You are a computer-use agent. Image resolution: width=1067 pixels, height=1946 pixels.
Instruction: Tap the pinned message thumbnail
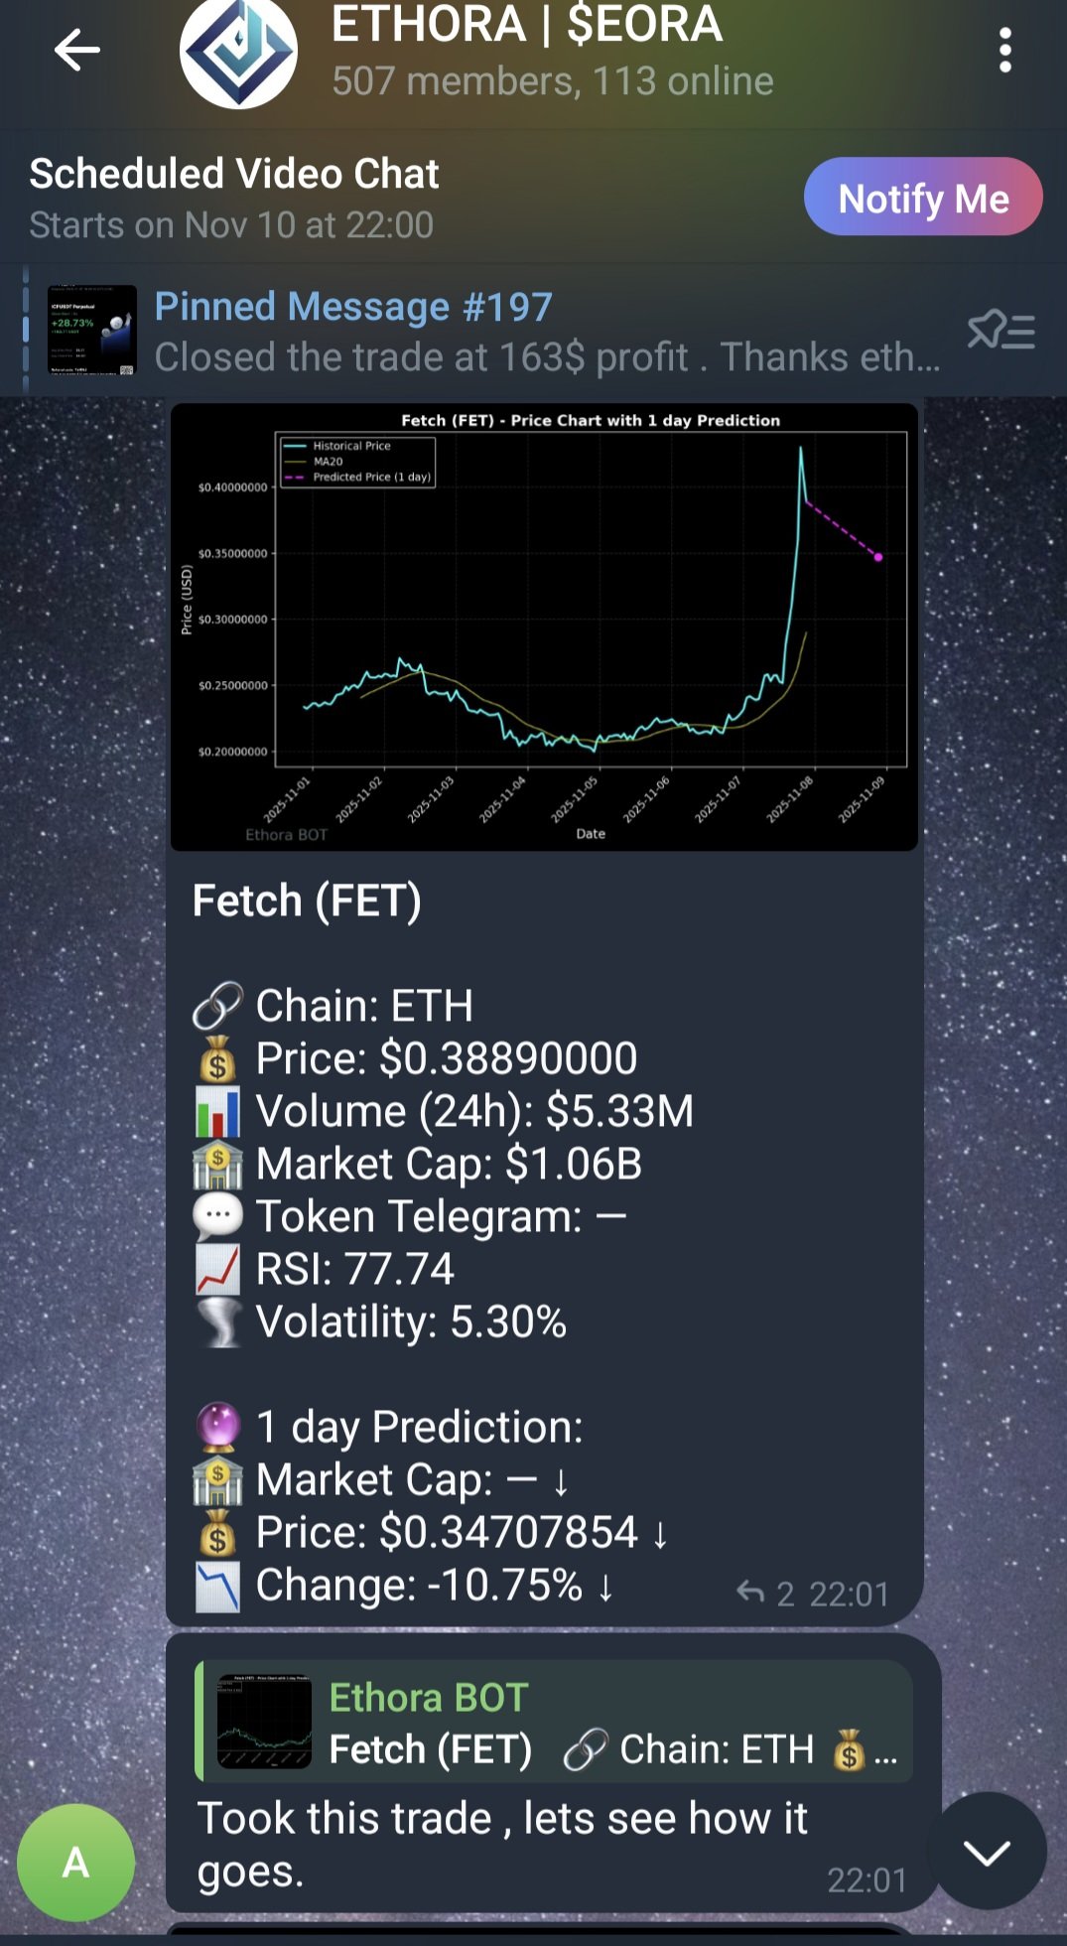coord(92,331)
